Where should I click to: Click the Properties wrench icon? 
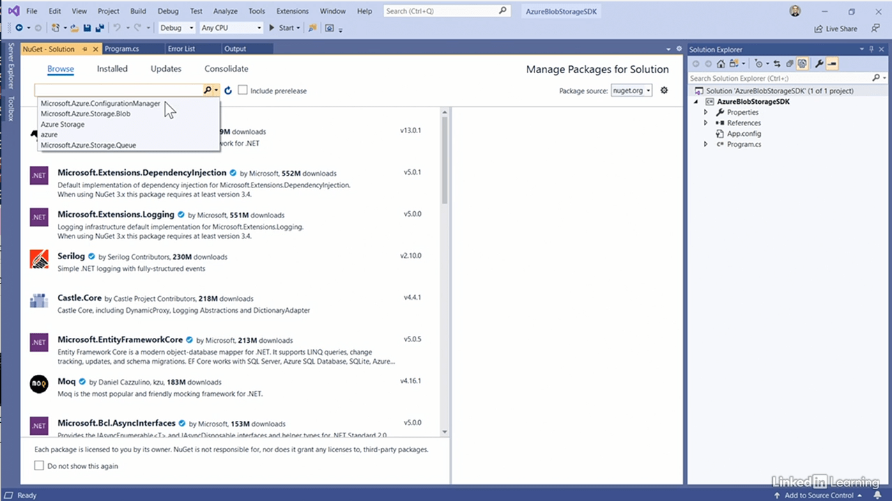[820, 63]
